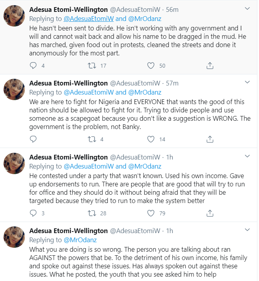This screenshot has height=281, width=259.
Task: Open Adesua Etomi-Wellington name on last tweet
Action: click(x=68, y=231)
